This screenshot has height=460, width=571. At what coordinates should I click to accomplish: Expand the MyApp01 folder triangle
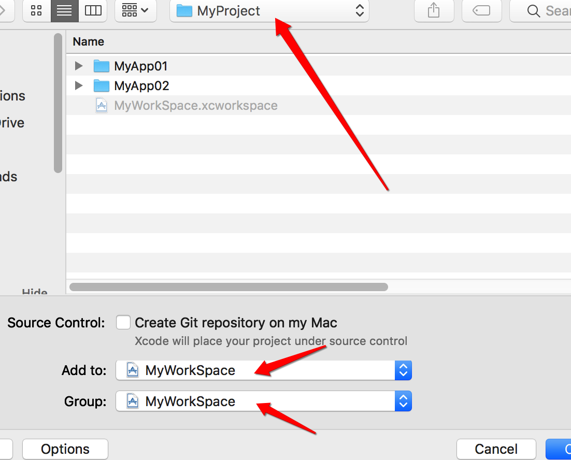point(78,66)
